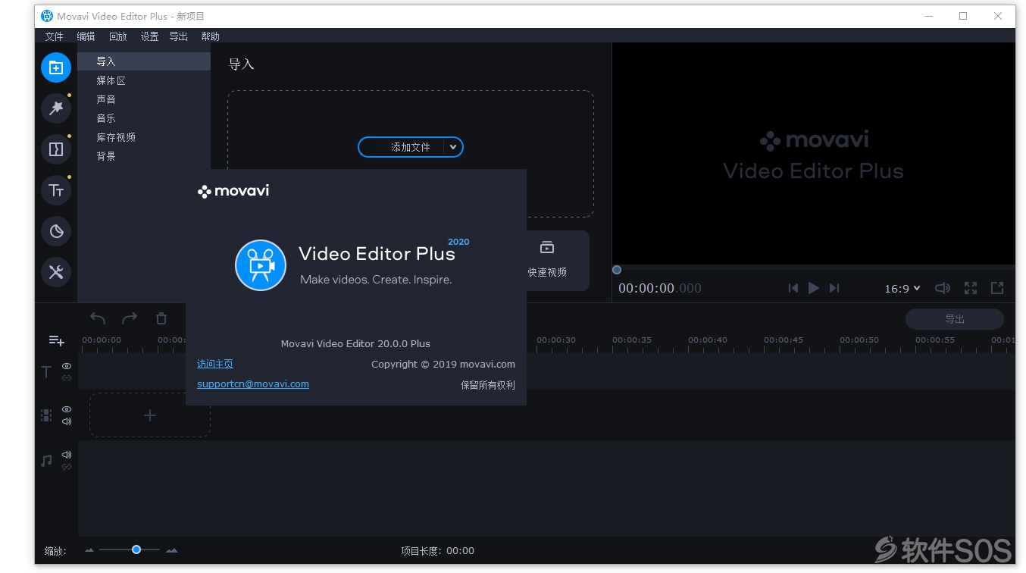Skip to next frame in player
The image size is (1026, 573).
click(834, 288)
